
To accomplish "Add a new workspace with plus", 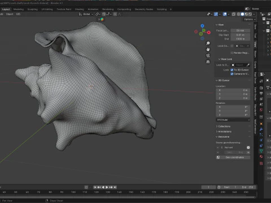I will tap(171, 9).
